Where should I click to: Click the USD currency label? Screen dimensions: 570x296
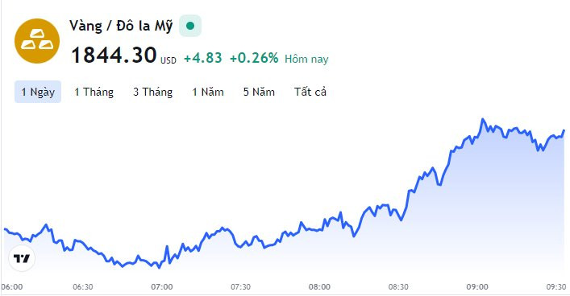pyautogui.click(x=169, y=60)
